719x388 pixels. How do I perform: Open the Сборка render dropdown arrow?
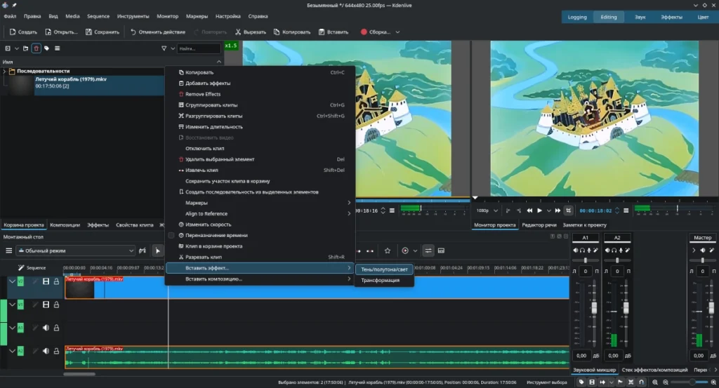(x=397, y=32)
